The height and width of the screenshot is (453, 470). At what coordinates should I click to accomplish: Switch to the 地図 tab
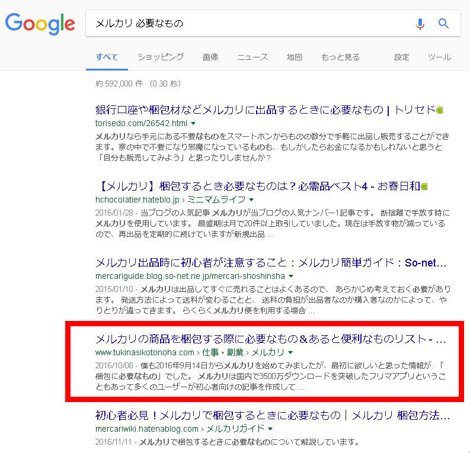pos(294,57)
